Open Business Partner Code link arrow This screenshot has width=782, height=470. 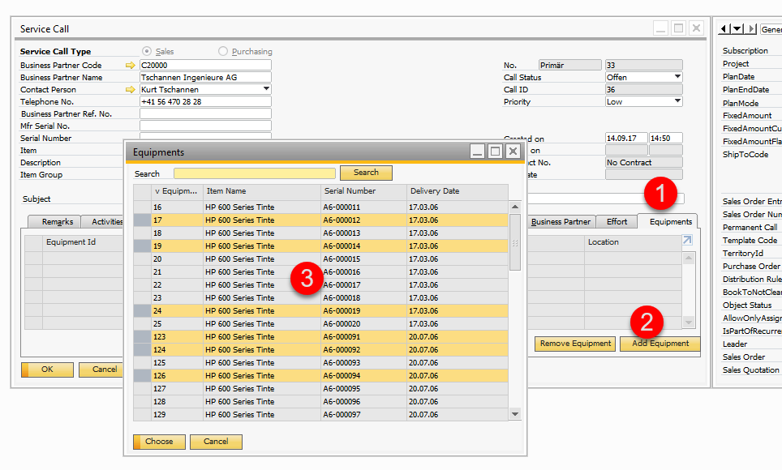[x=130, y=66]
